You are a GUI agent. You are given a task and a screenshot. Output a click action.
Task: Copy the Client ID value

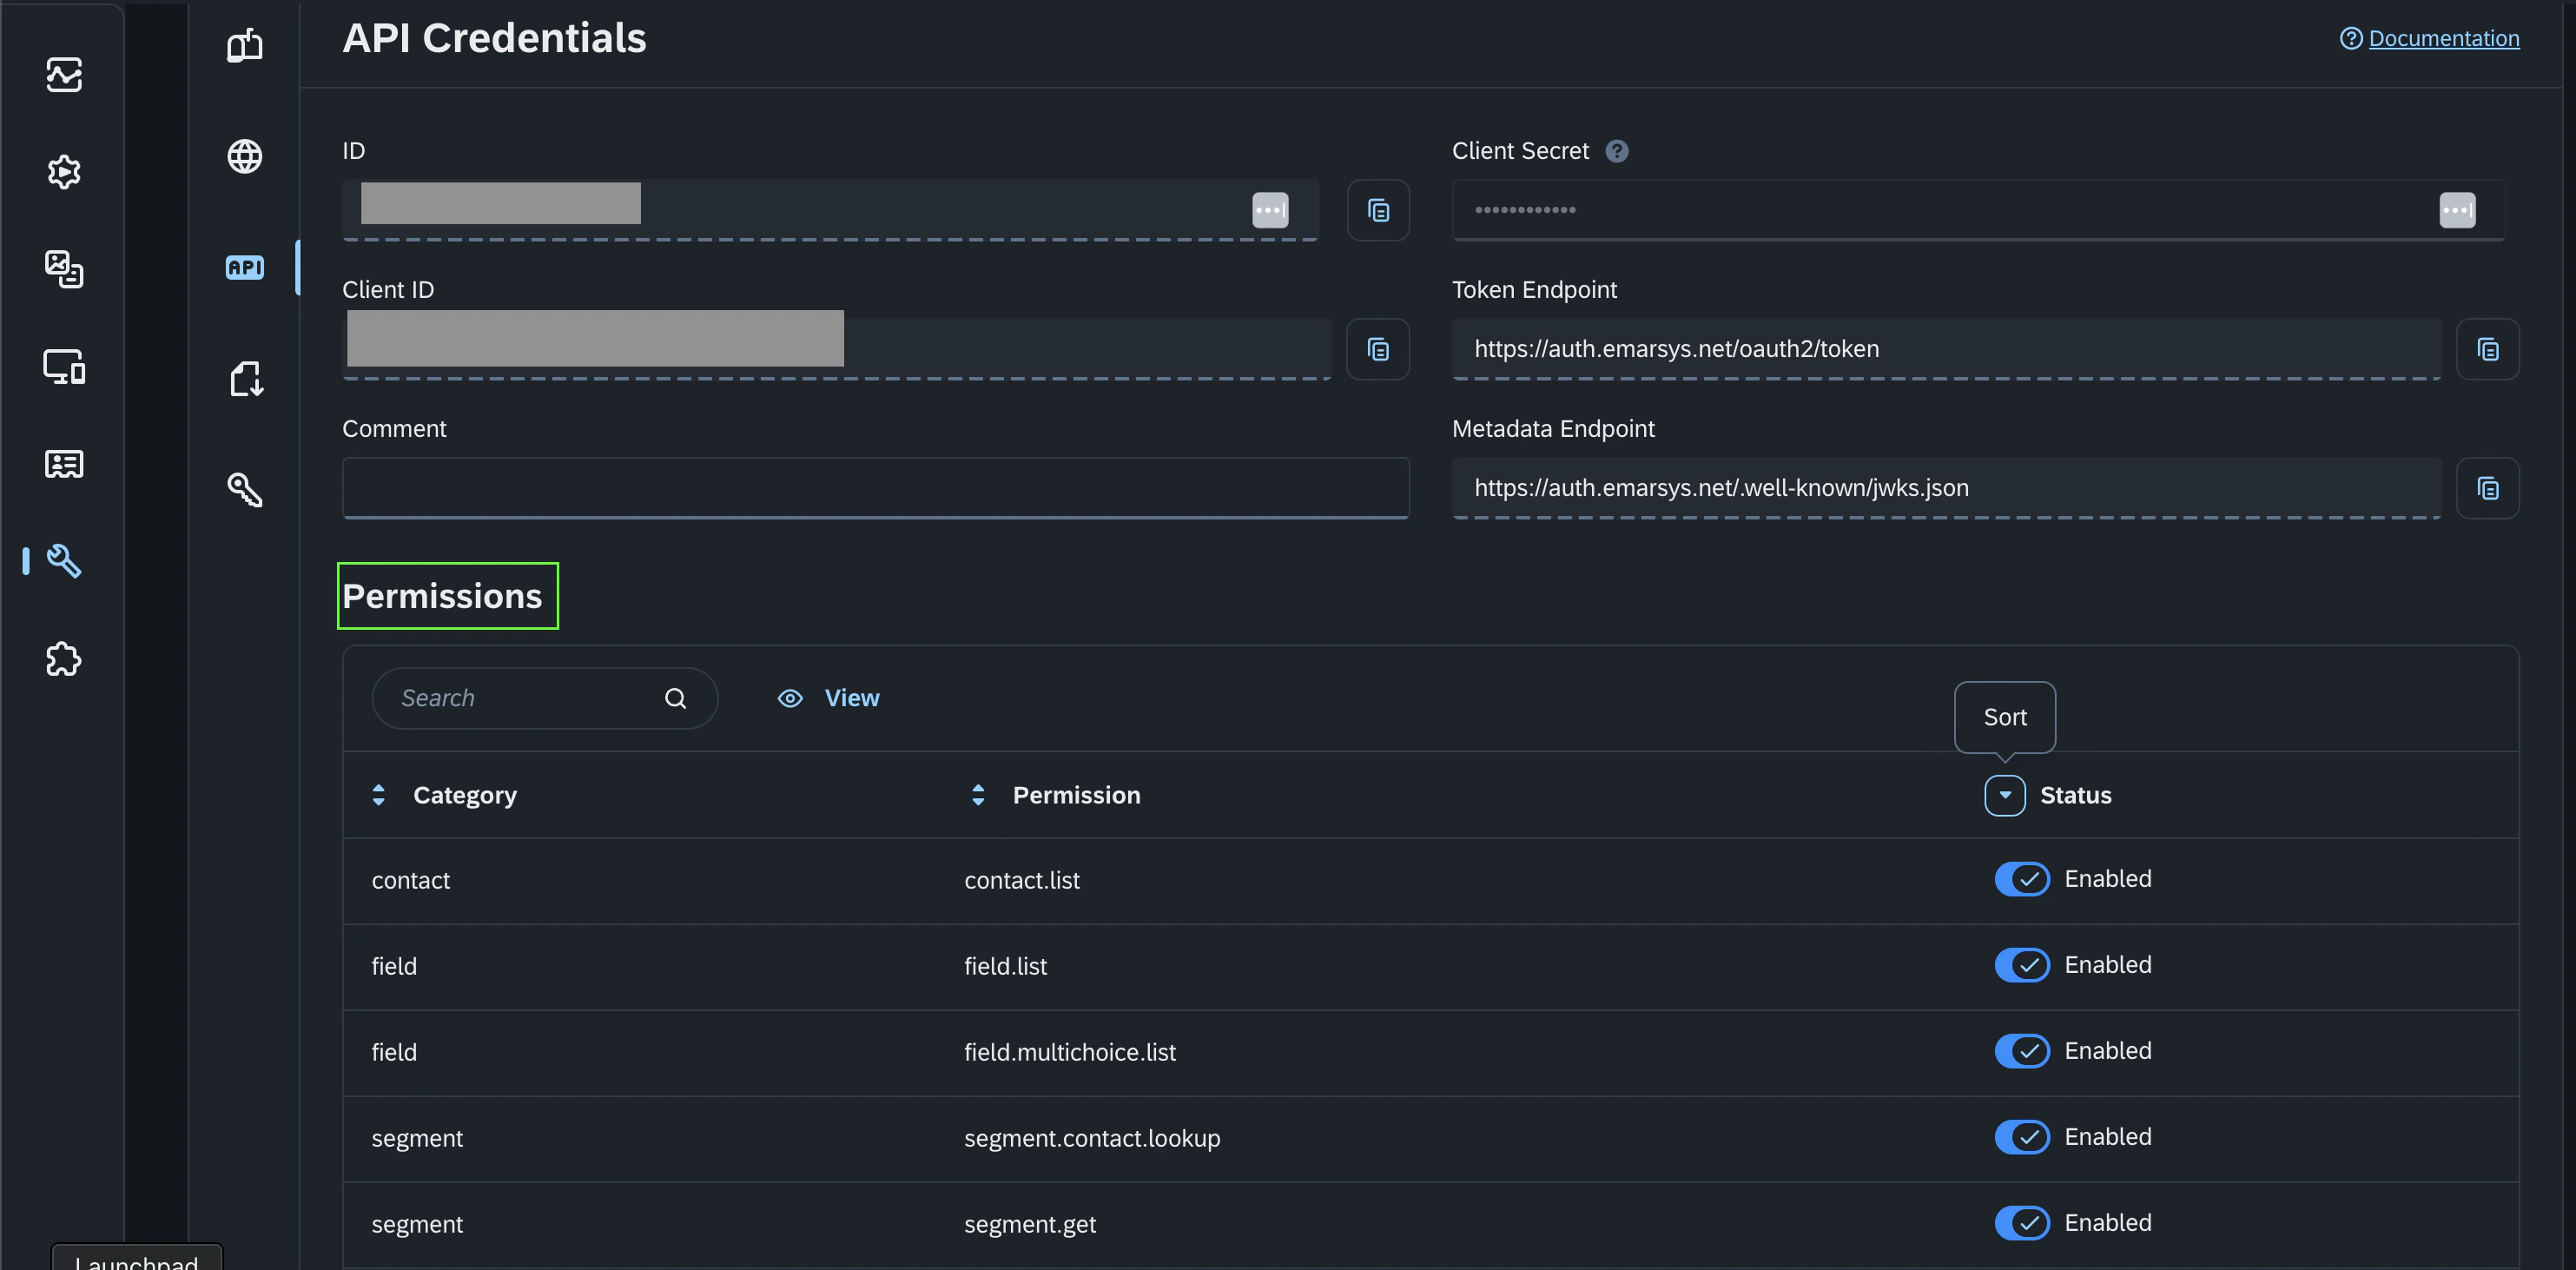tap(1377, 349)
